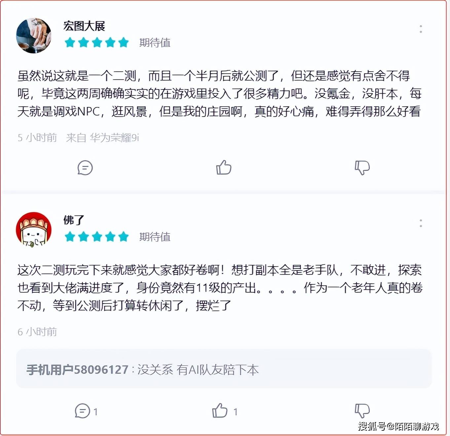The height and width of the screenshot is (436, 450).
Task: Click username 宏图大展
Action: tap(84, 26)
